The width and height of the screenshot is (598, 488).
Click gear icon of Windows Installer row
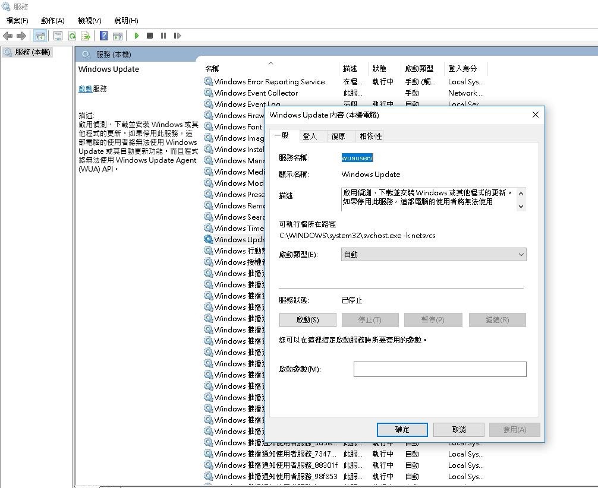(208, 149)
